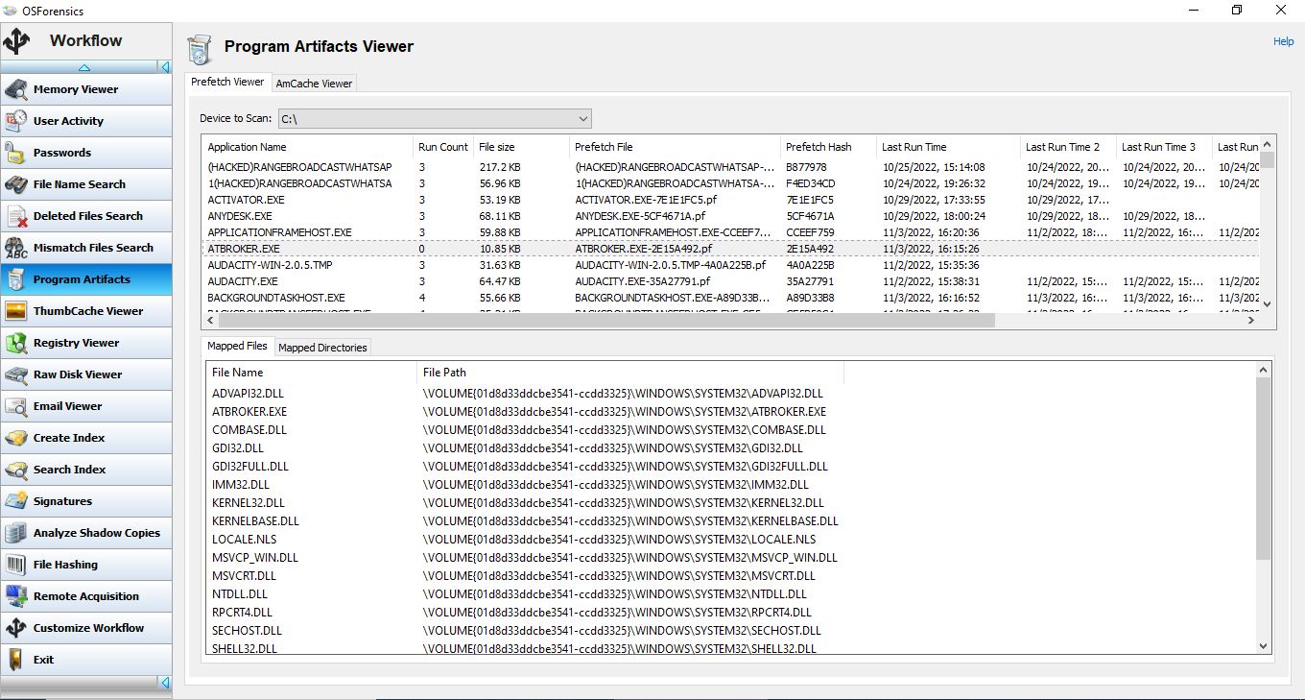Sort by Run Count column
Image resolution: width=1305 pixels, height=700 pixels.
[443, 147]
